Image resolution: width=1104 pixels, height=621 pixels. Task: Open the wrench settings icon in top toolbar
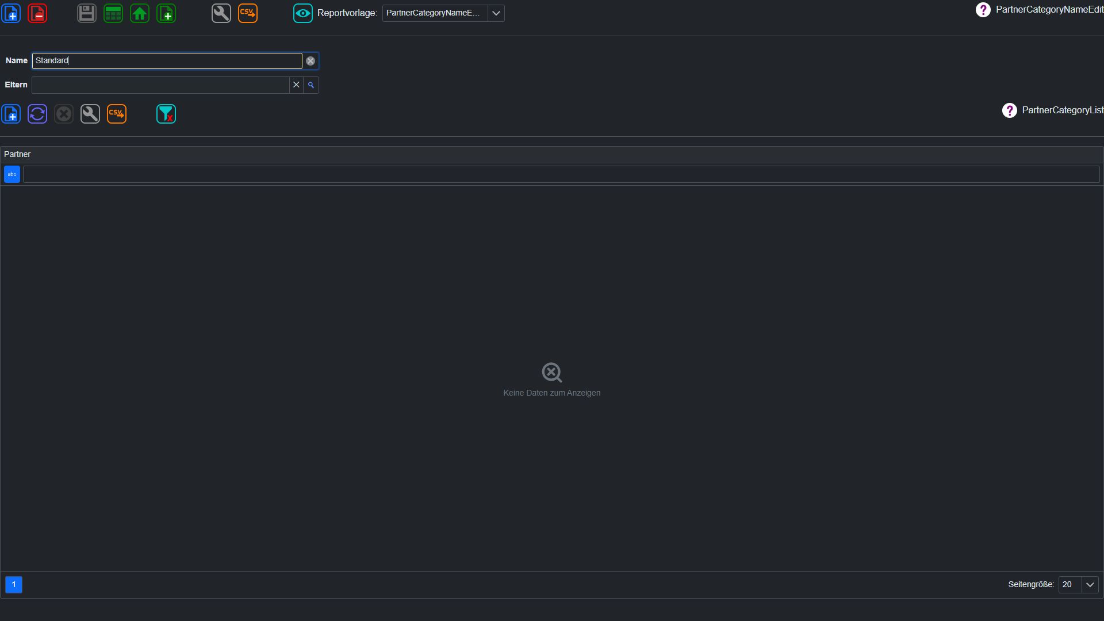coord(221,13)
